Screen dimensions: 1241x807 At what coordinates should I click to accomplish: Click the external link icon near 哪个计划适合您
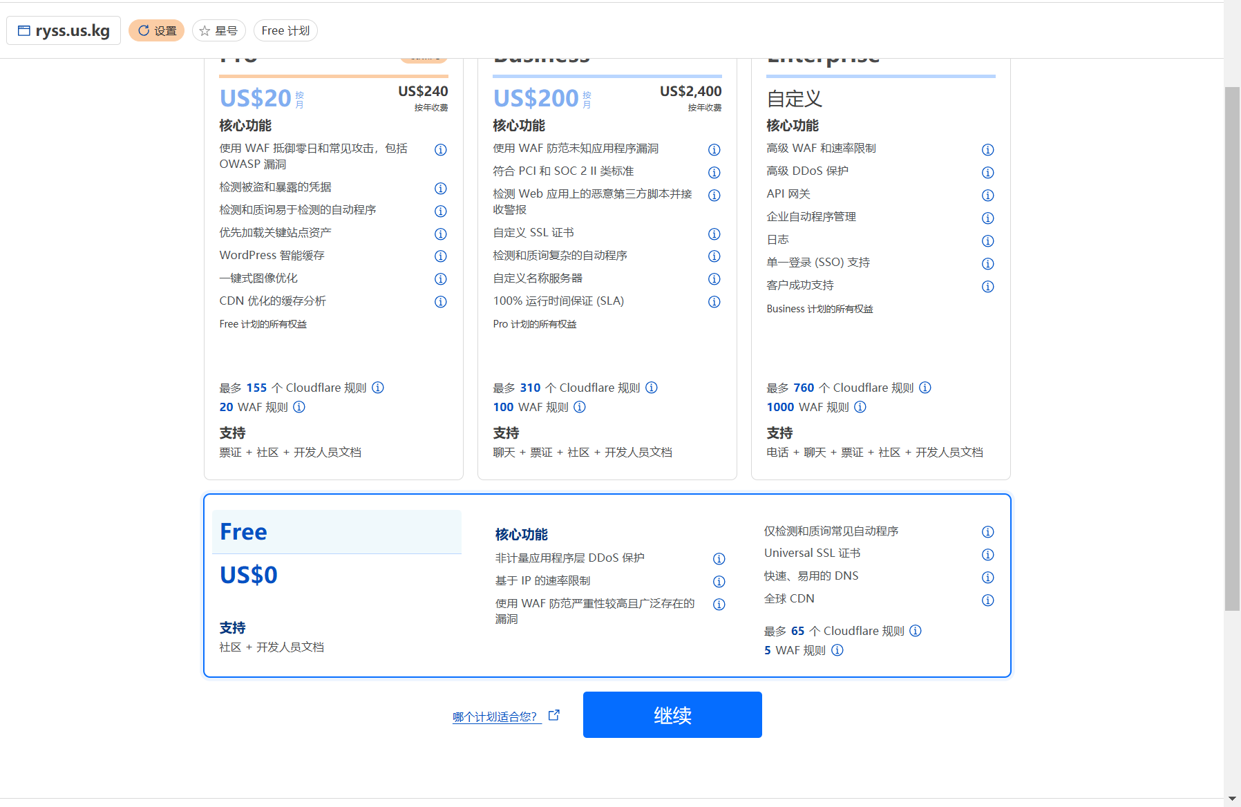pyautogui.click(x=553, y=714)
